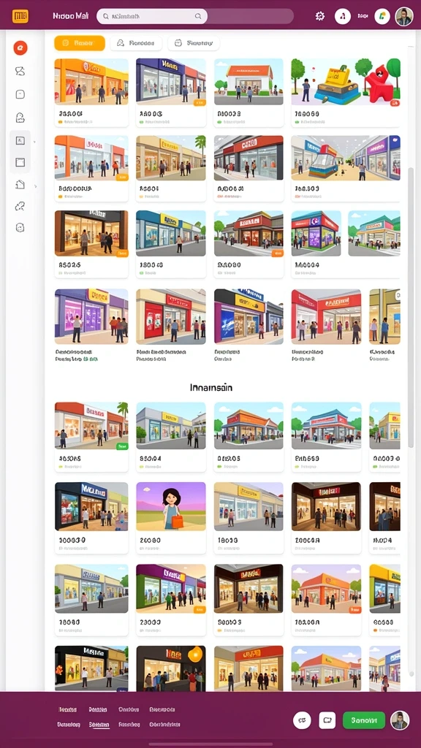Open the orange app logo in top-left corner
This screenshot has height=748, width=421.
20,16
